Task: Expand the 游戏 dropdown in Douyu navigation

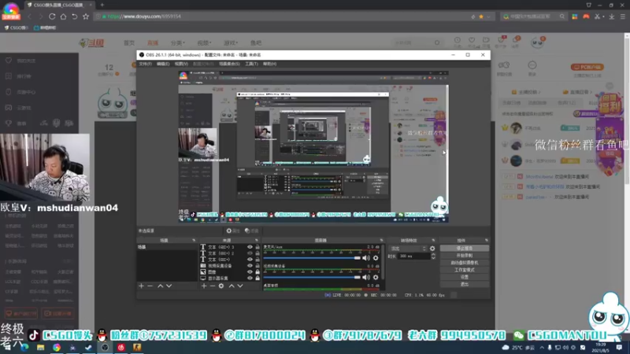Action: [x=231, y=43]
